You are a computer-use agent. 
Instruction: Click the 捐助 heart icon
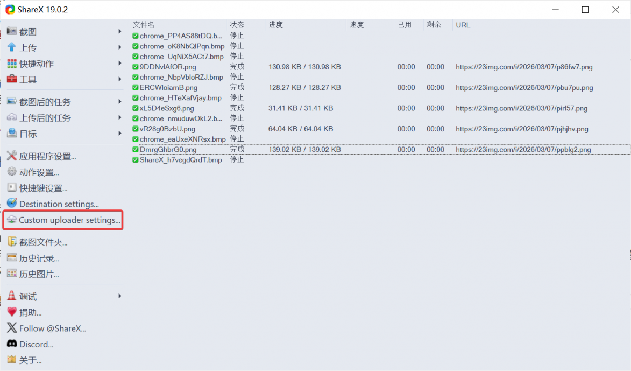11,312
